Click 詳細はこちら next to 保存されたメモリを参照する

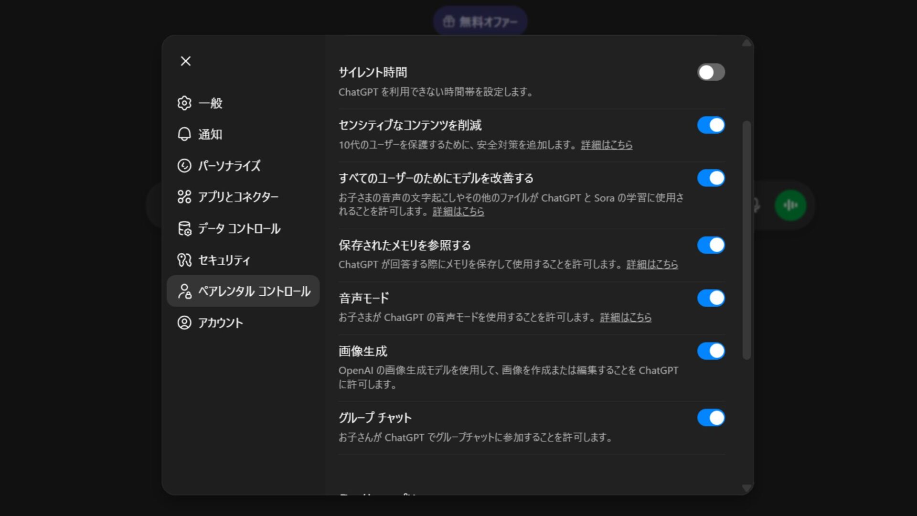pos(651,265)
